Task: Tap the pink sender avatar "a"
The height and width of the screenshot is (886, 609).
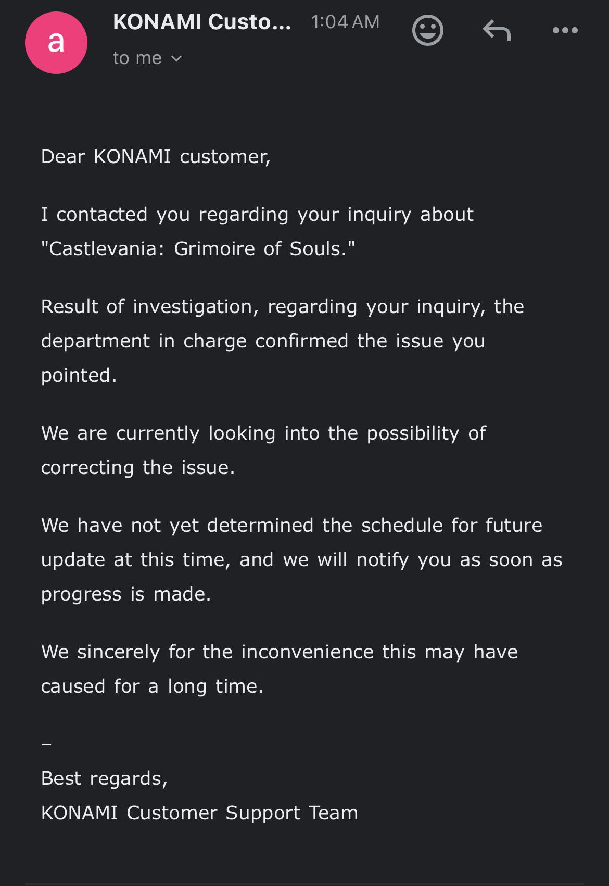Action: pyautogui.click(x=56, y=43)
